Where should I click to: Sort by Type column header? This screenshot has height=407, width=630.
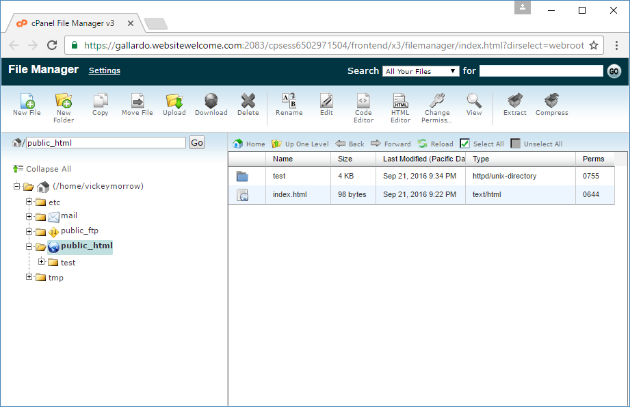(521, 159)
